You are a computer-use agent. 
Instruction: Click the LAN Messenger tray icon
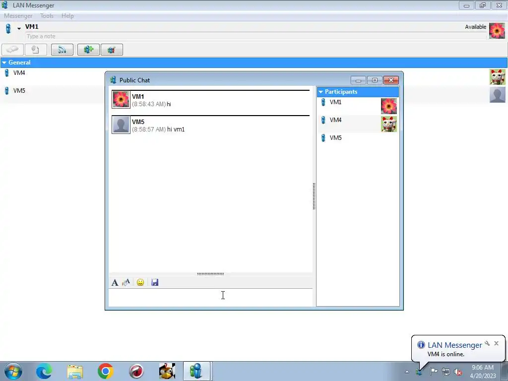419,372
